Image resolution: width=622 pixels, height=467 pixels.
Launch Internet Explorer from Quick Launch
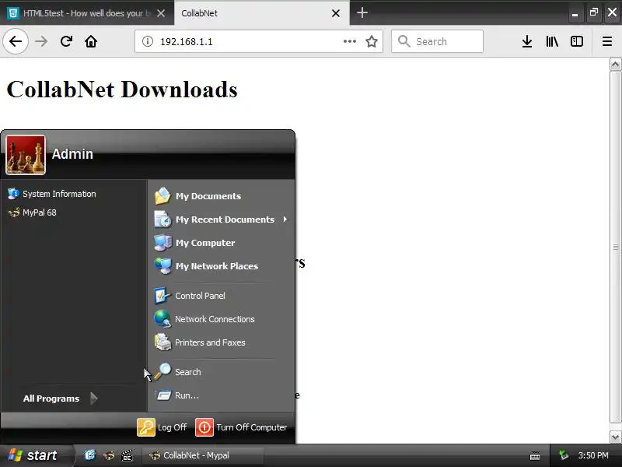click(x=90, y=455)
